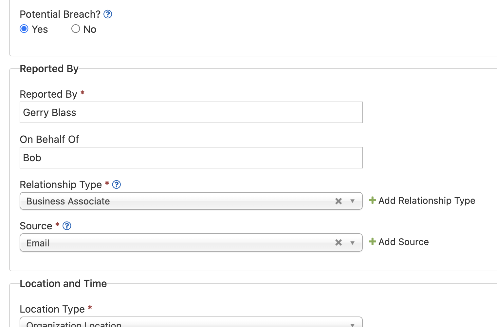Viewport: 497px width, 327px height.
Task: Expand Source dropdown arrow
Action: (x=353, y=243)
